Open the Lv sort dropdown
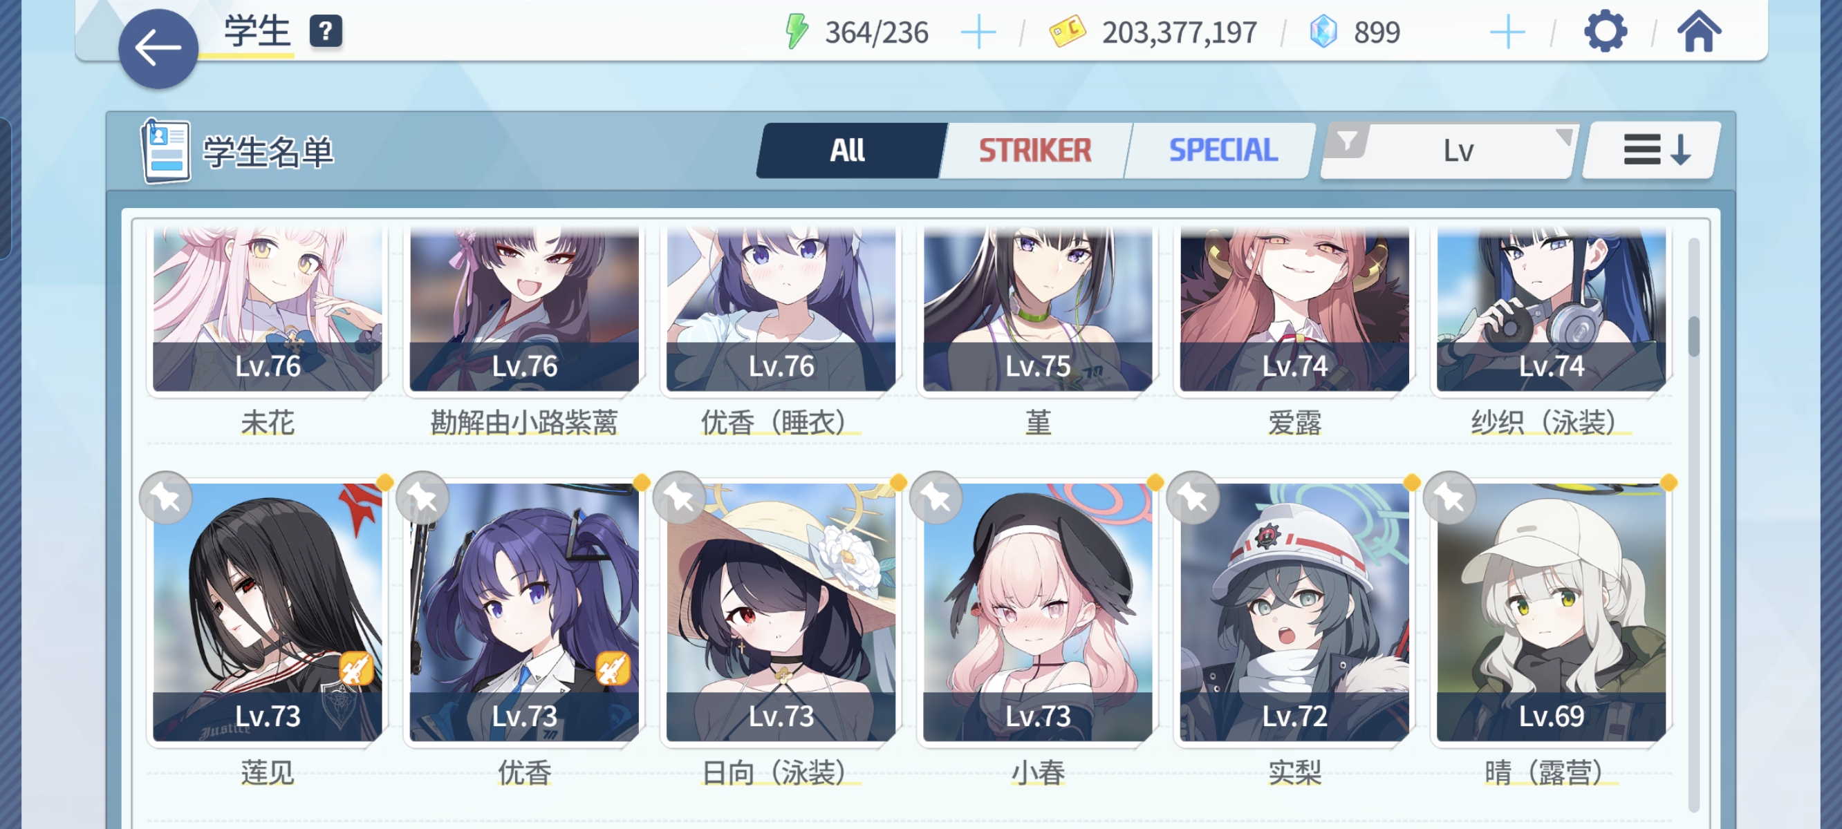The height and width of the screenshot is (829, 1842). (1458, 151)
